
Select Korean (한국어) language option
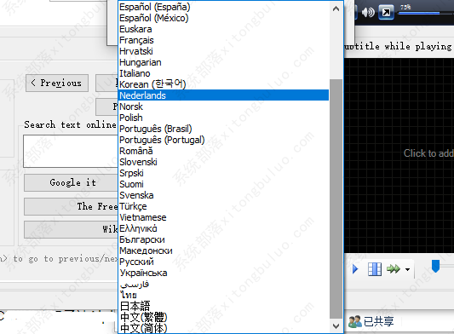(x=223, y=84)
